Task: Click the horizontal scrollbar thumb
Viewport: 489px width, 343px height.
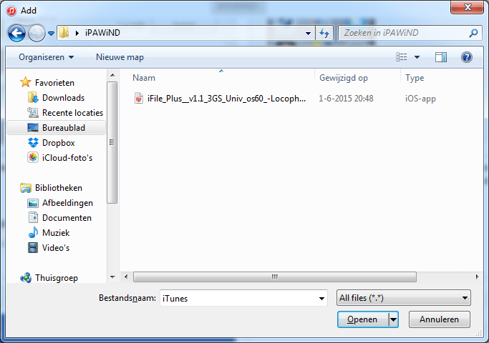Action: click(275, 277)
